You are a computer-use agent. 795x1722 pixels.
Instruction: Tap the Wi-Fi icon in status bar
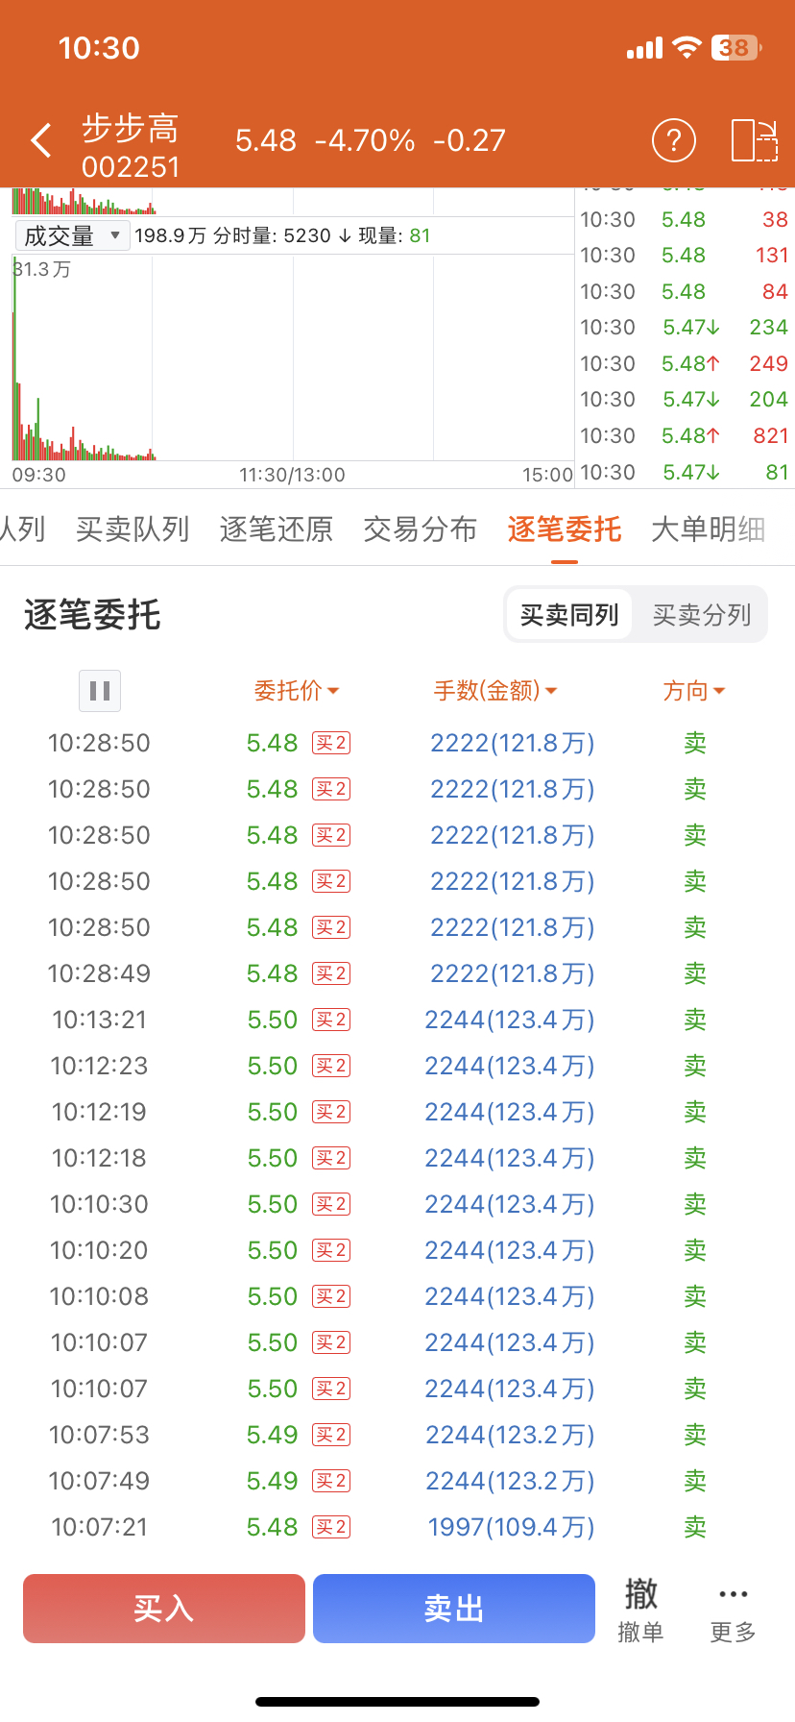click(x=687, y=47)
